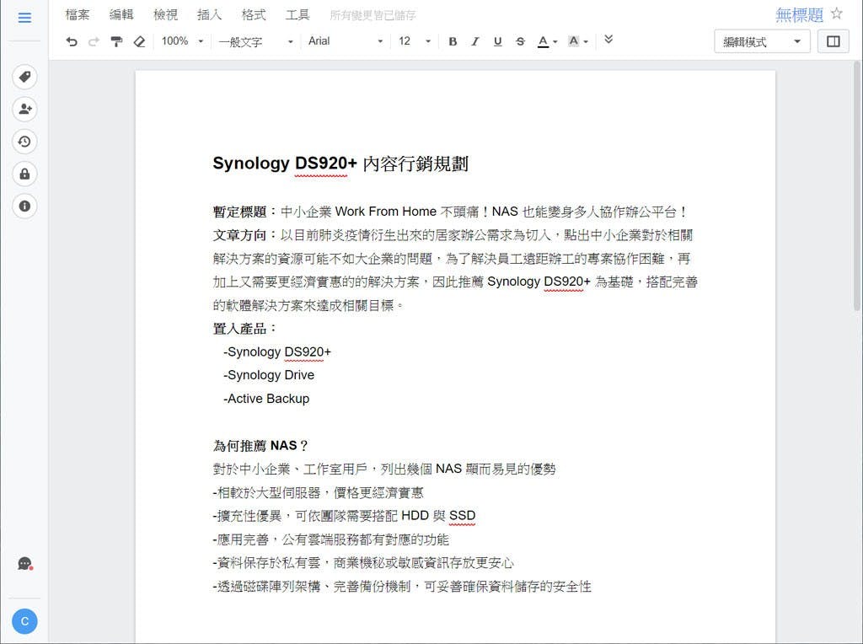Clear formatting with eraser icon
The width and height of the screenshot is (863, 644).
tap(139, 41)
